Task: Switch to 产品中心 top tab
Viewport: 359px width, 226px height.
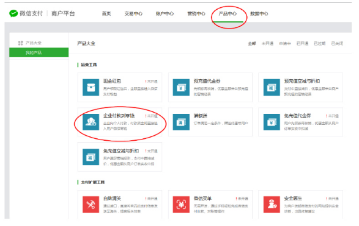Action: [228, 13]
